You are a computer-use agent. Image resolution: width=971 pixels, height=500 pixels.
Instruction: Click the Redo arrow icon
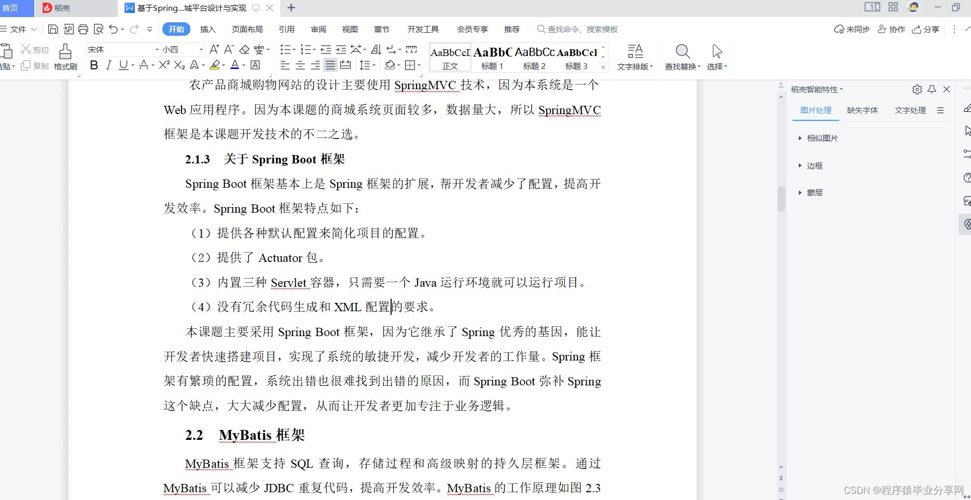(x=134, y=29)
